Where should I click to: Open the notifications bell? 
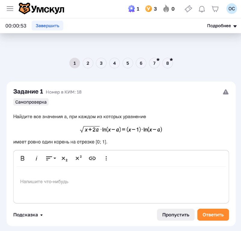pos(202,9)
